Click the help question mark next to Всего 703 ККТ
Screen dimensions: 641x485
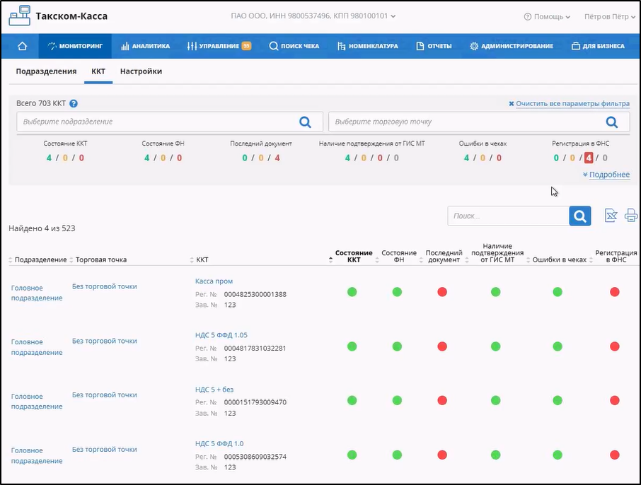74,103
